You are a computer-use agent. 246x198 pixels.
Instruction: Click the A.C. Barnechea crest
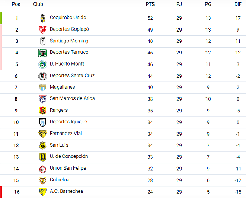[x=42, y=192]
